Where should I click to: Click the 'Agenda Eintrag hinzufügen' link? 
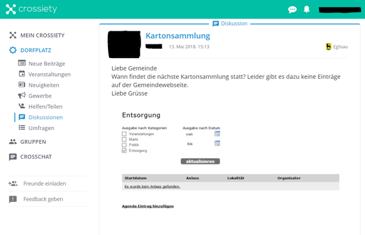point(148,206)
